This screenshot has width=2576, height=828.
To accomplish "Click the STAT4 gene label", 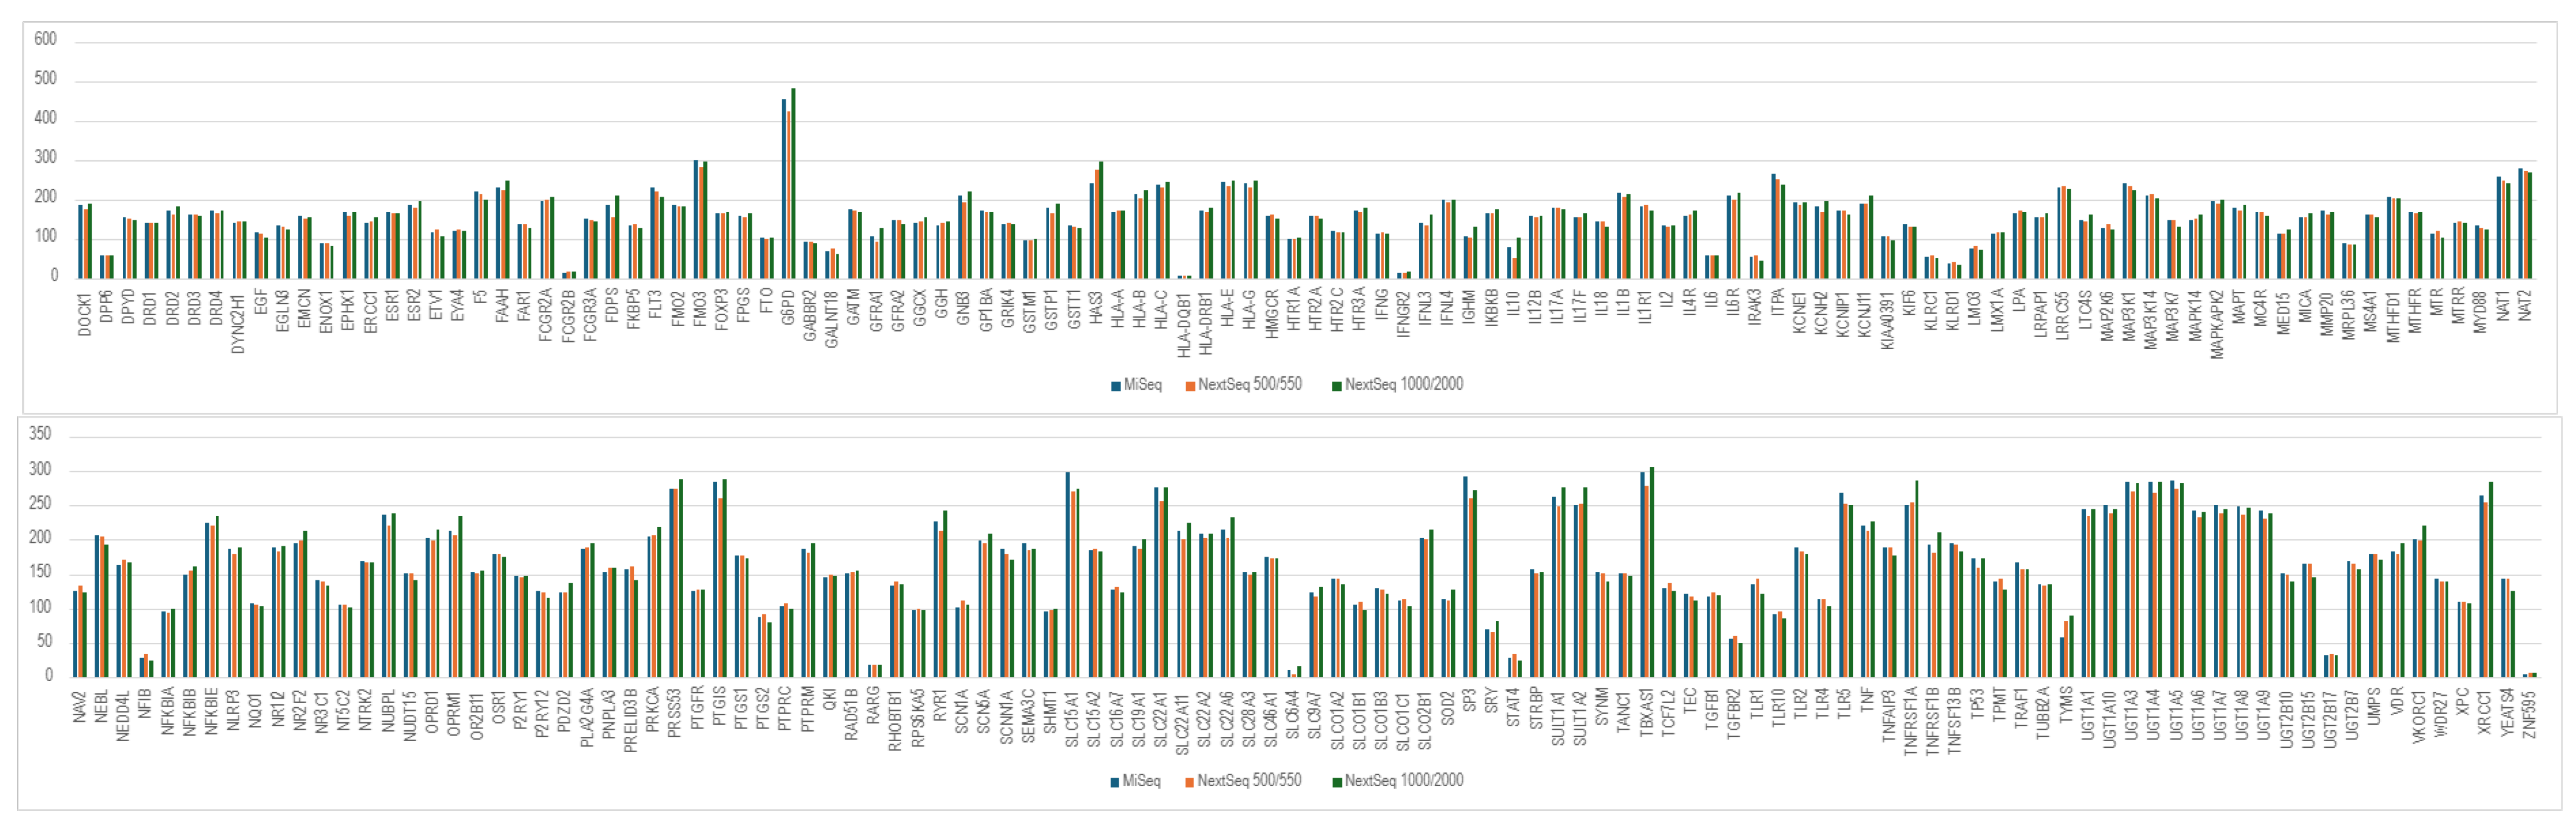I will click(x=1514, y=706).
